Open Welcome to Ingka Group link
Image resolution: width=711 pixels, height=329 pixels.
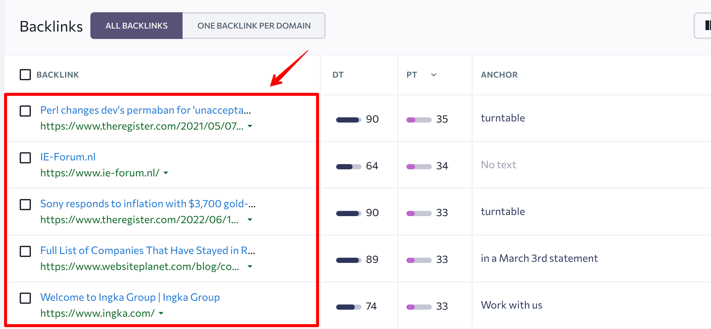pos(130,297)
